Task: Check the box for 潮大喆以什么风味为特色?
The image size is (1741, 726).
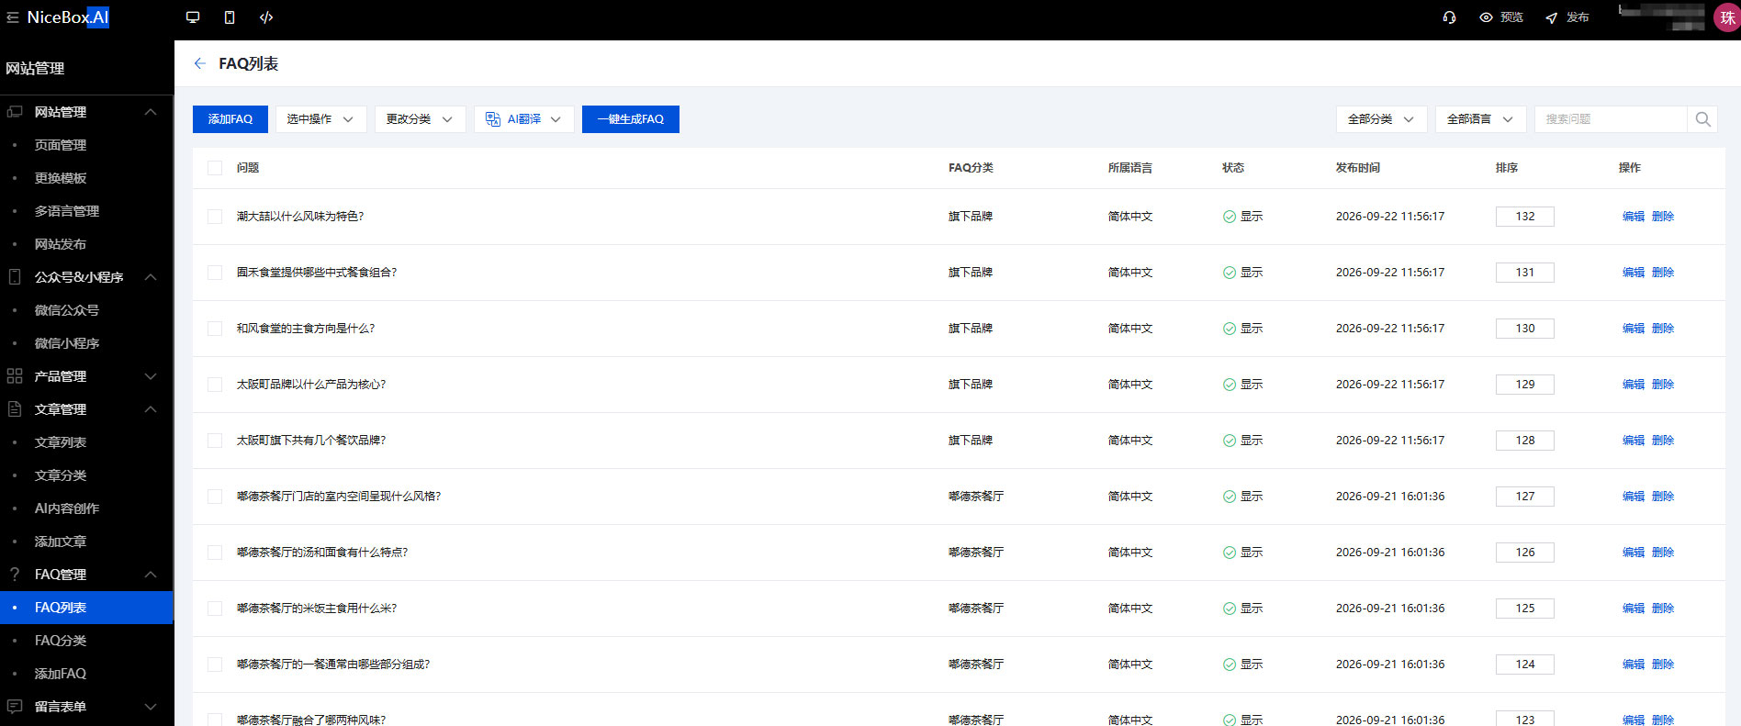Action: click(215, 217)
